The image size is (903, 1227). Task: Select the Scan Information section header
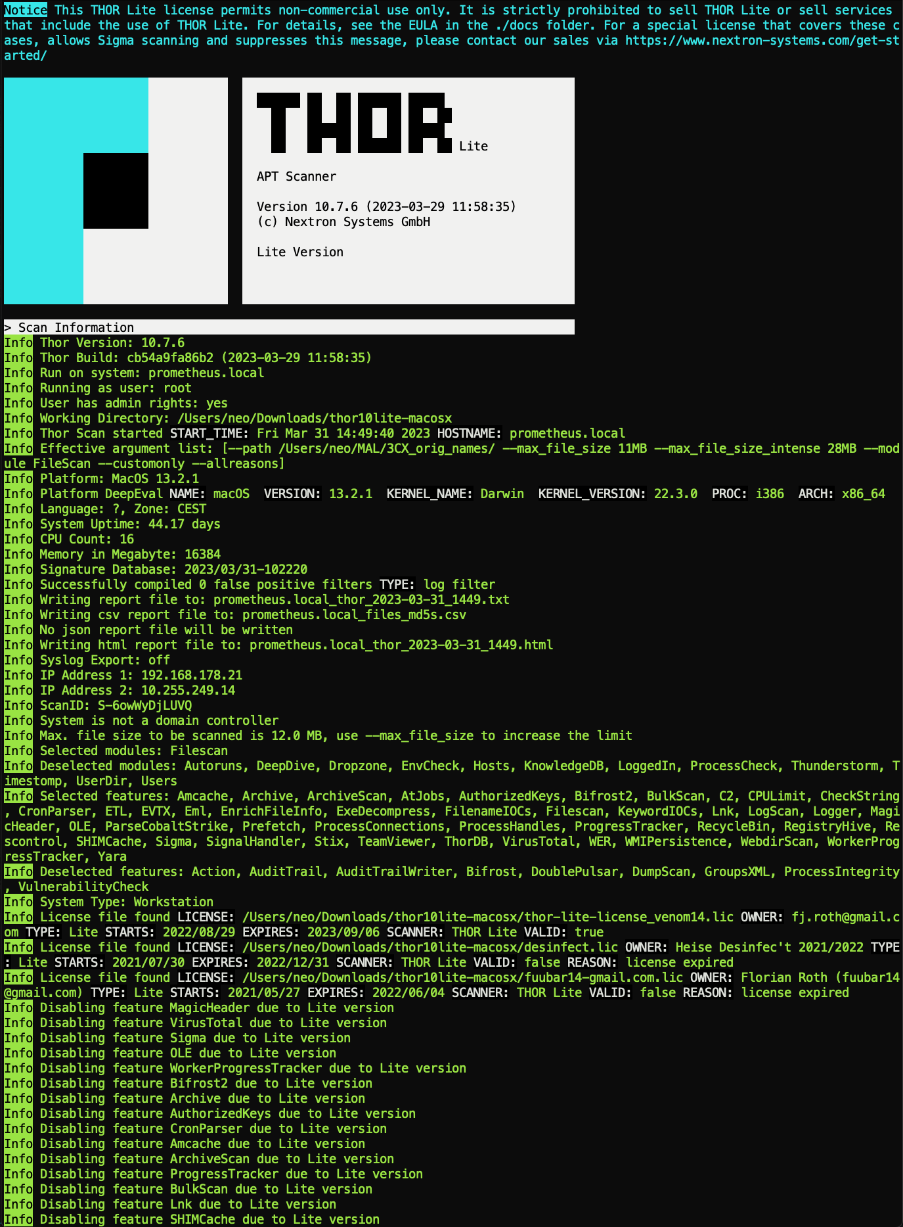(x=76, y=327)
